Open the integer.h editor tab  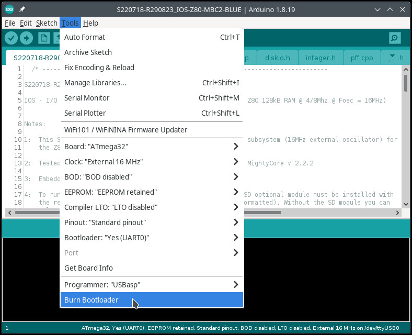[x=321, y=58]
